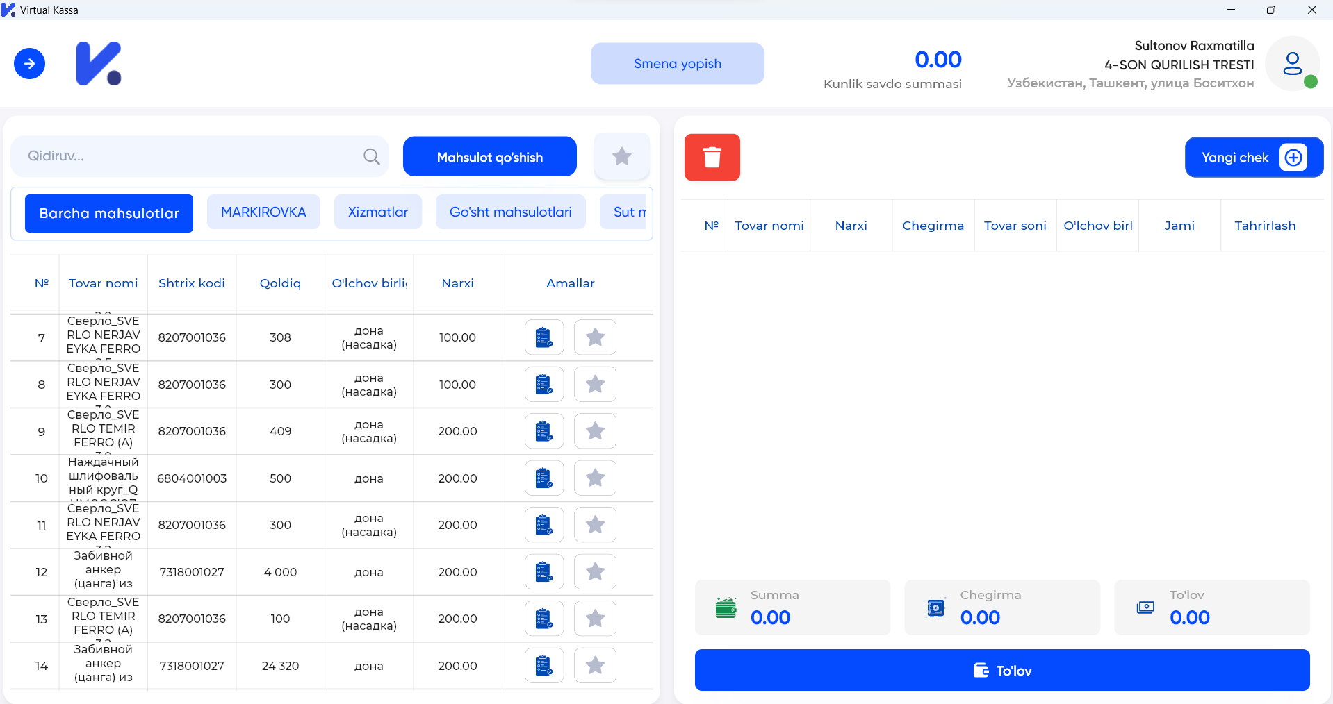This screenshot has width=1333, height=704.
Task: Click the clipboard icon in row 14
Action: (543, 666)
